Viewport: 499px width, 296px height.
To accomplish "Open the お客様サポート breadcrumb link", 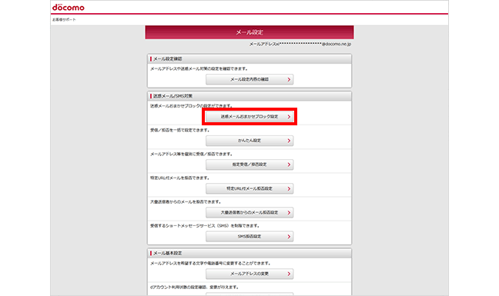I will pos(64,20).
